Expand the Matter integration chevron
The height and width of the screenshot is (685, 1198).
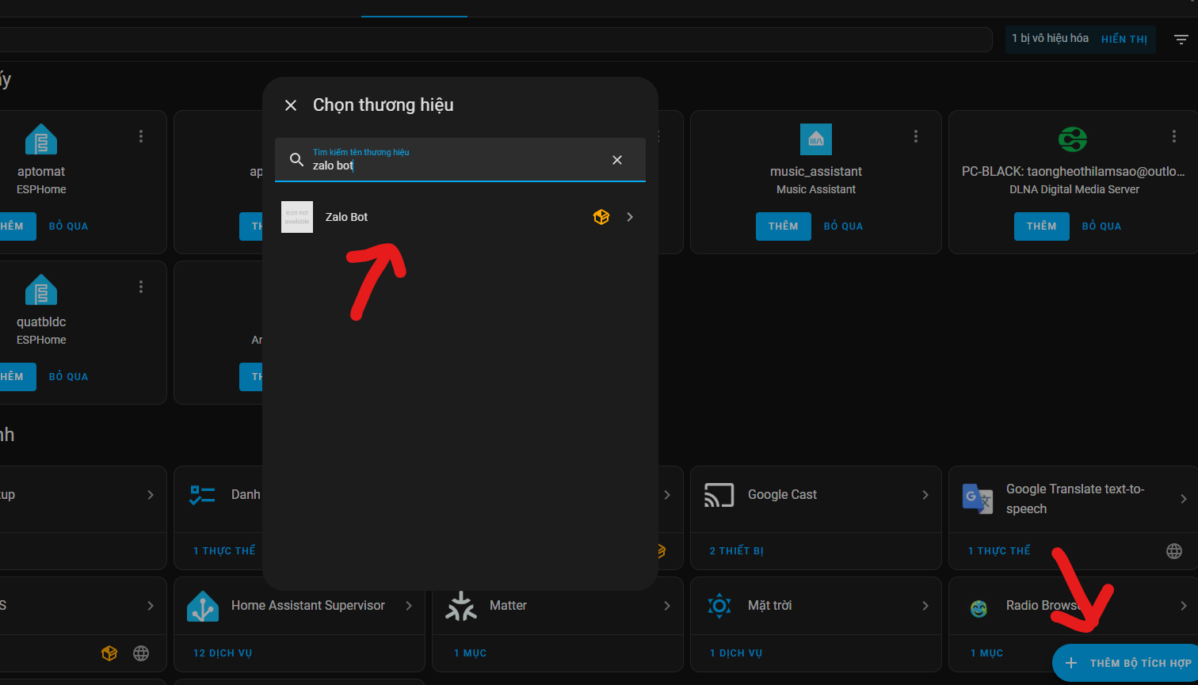667,606
